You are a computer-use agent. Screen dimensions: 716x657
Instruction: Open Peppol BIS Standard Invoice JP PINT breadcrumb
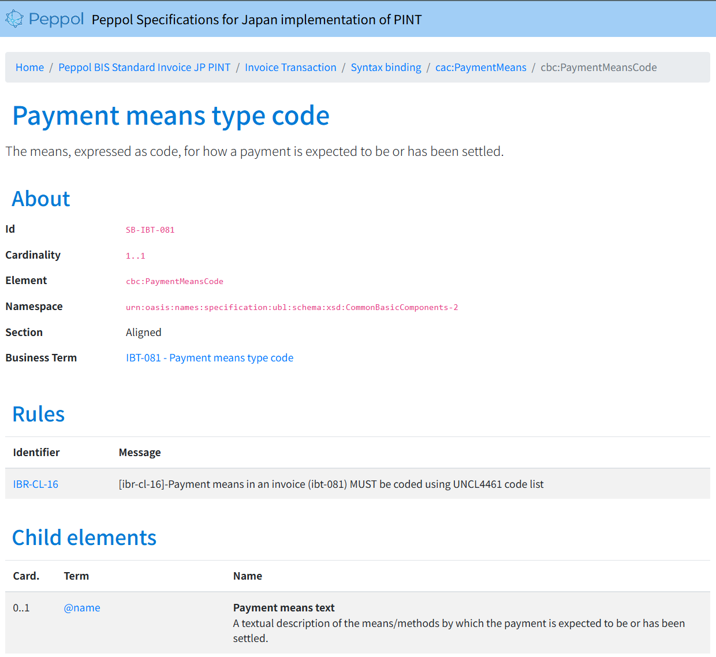click(x=144, y=68)
